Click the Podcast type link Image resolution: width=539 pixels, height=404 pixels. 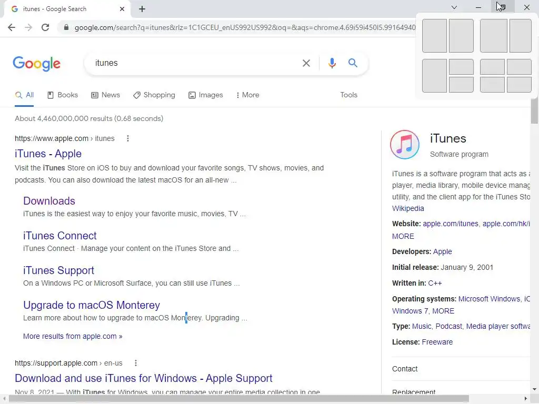point(448,326)
